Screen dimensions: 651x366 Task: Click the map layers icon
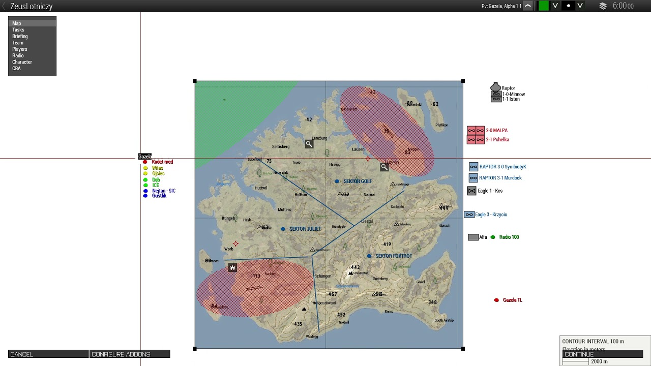tap(603, 6)
